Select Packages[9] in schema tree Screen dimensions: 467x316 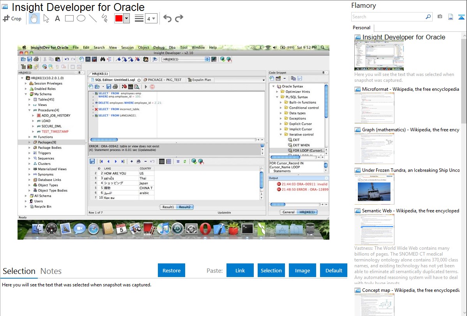pos(47,142)
